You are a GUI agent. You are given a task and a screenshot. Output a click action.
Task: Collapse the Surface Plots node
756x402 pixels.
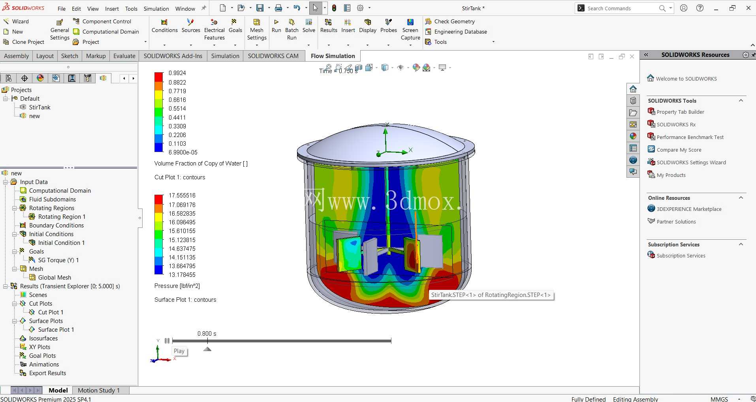15,321
